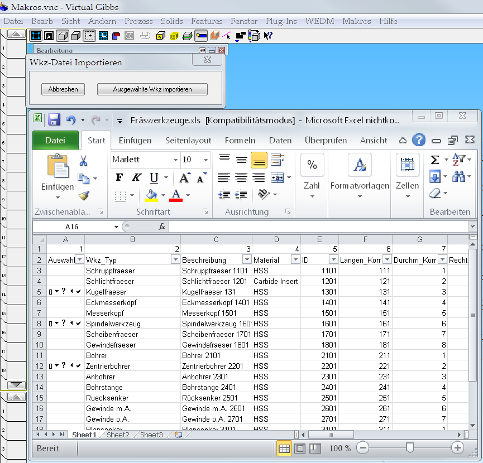Open the Material column filter dropdown

click(x=295, y=259)
